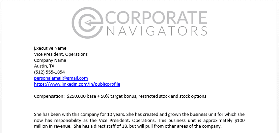The height and width of the screenshot is (133, 279).
Task: Place cursor in the Executive Name line
Action: point(50,48)
